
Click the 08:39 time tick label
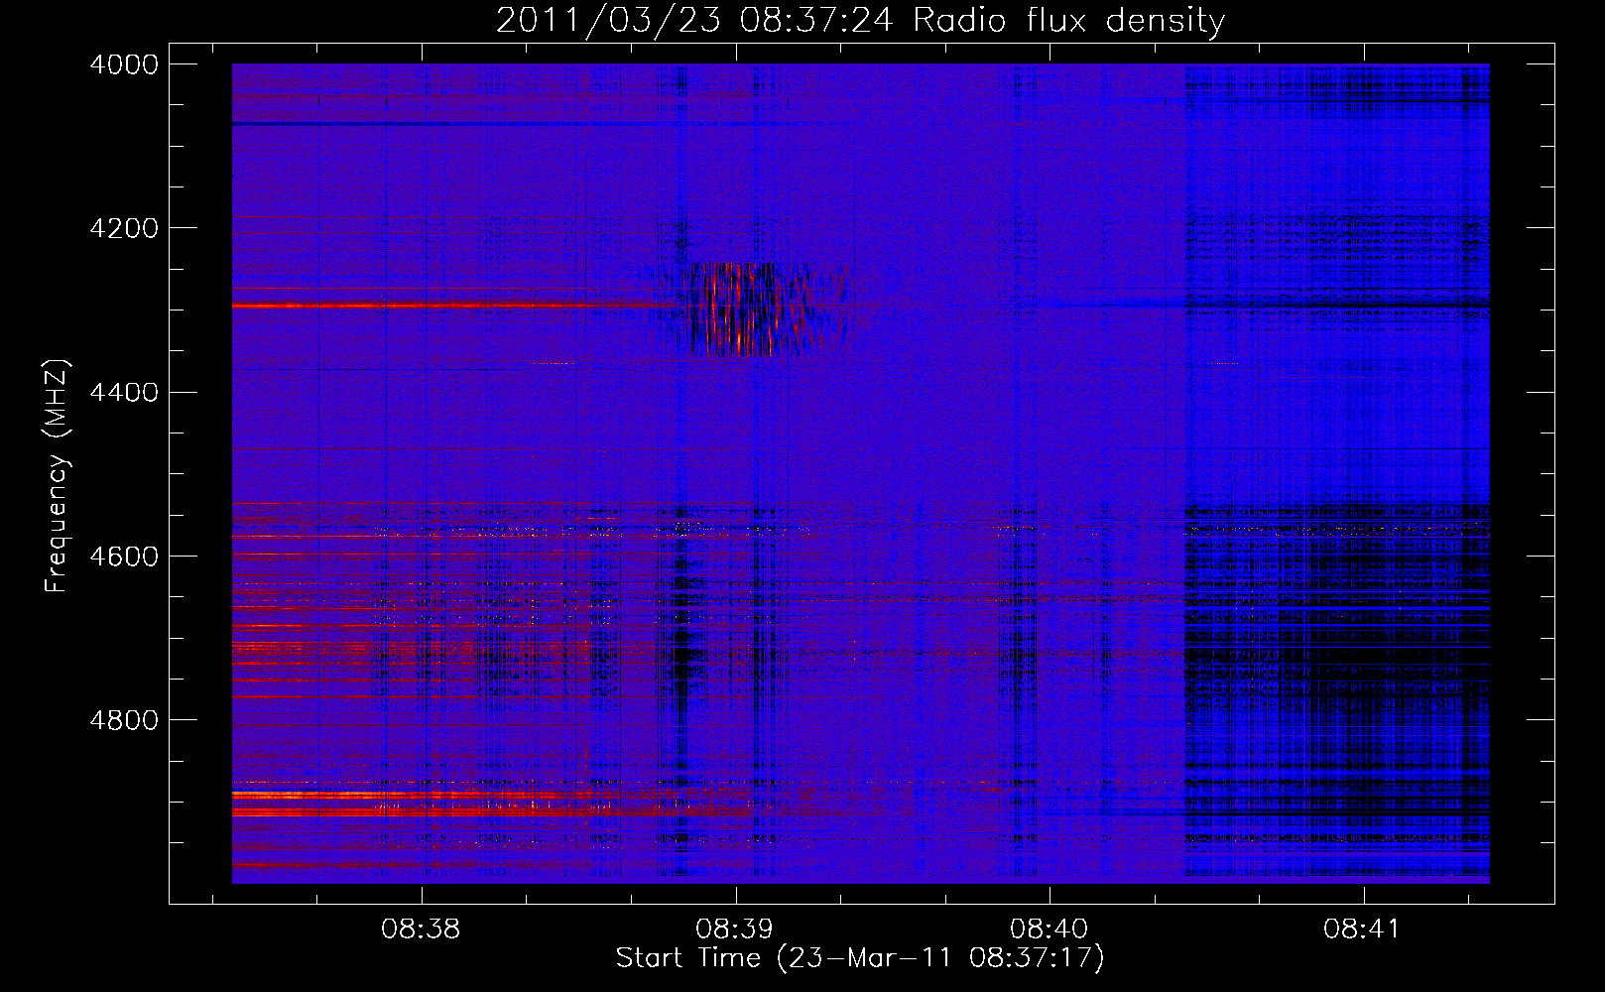(735, 930)
